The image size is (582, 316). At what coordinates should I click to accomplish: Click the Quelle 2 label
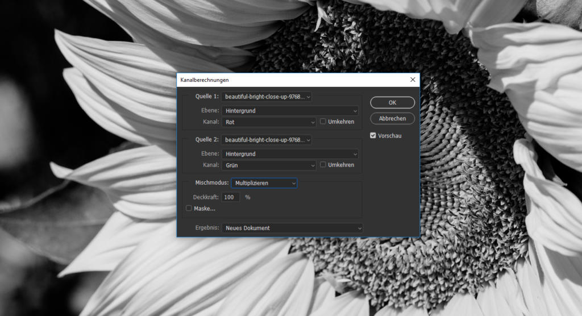coord(207,140)
